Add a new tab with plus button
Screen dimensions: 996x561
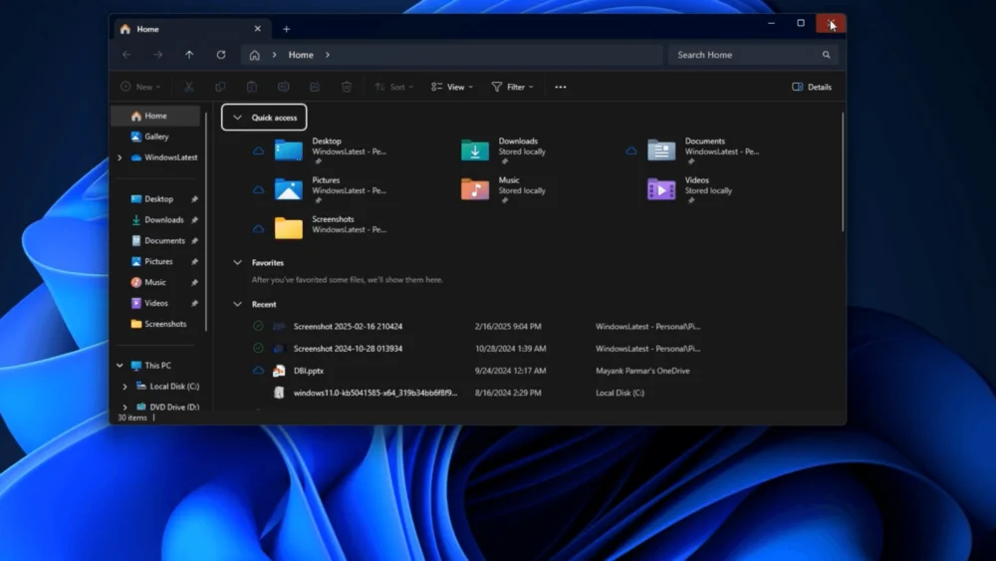[x=287, y=29]
